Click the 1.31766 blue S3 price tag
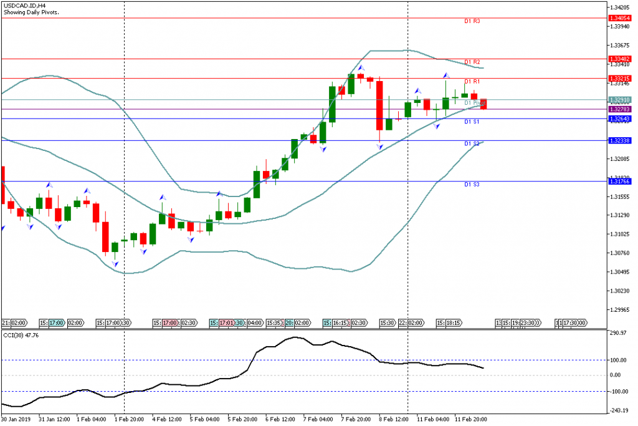 (x=621, y=182)
